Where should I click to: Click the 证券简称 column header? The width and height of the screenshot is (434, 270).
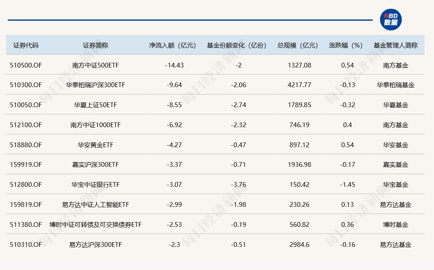[x=95, y=45]
